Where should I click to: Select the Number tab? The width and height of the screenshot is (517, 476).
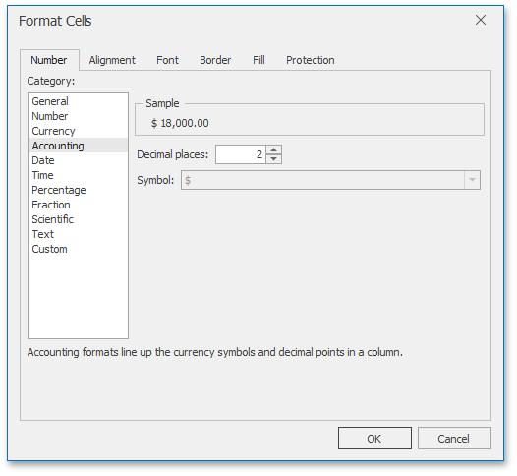[x=49, y=60]
